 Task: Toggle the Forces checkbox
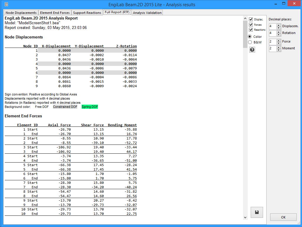pos(251,25)
